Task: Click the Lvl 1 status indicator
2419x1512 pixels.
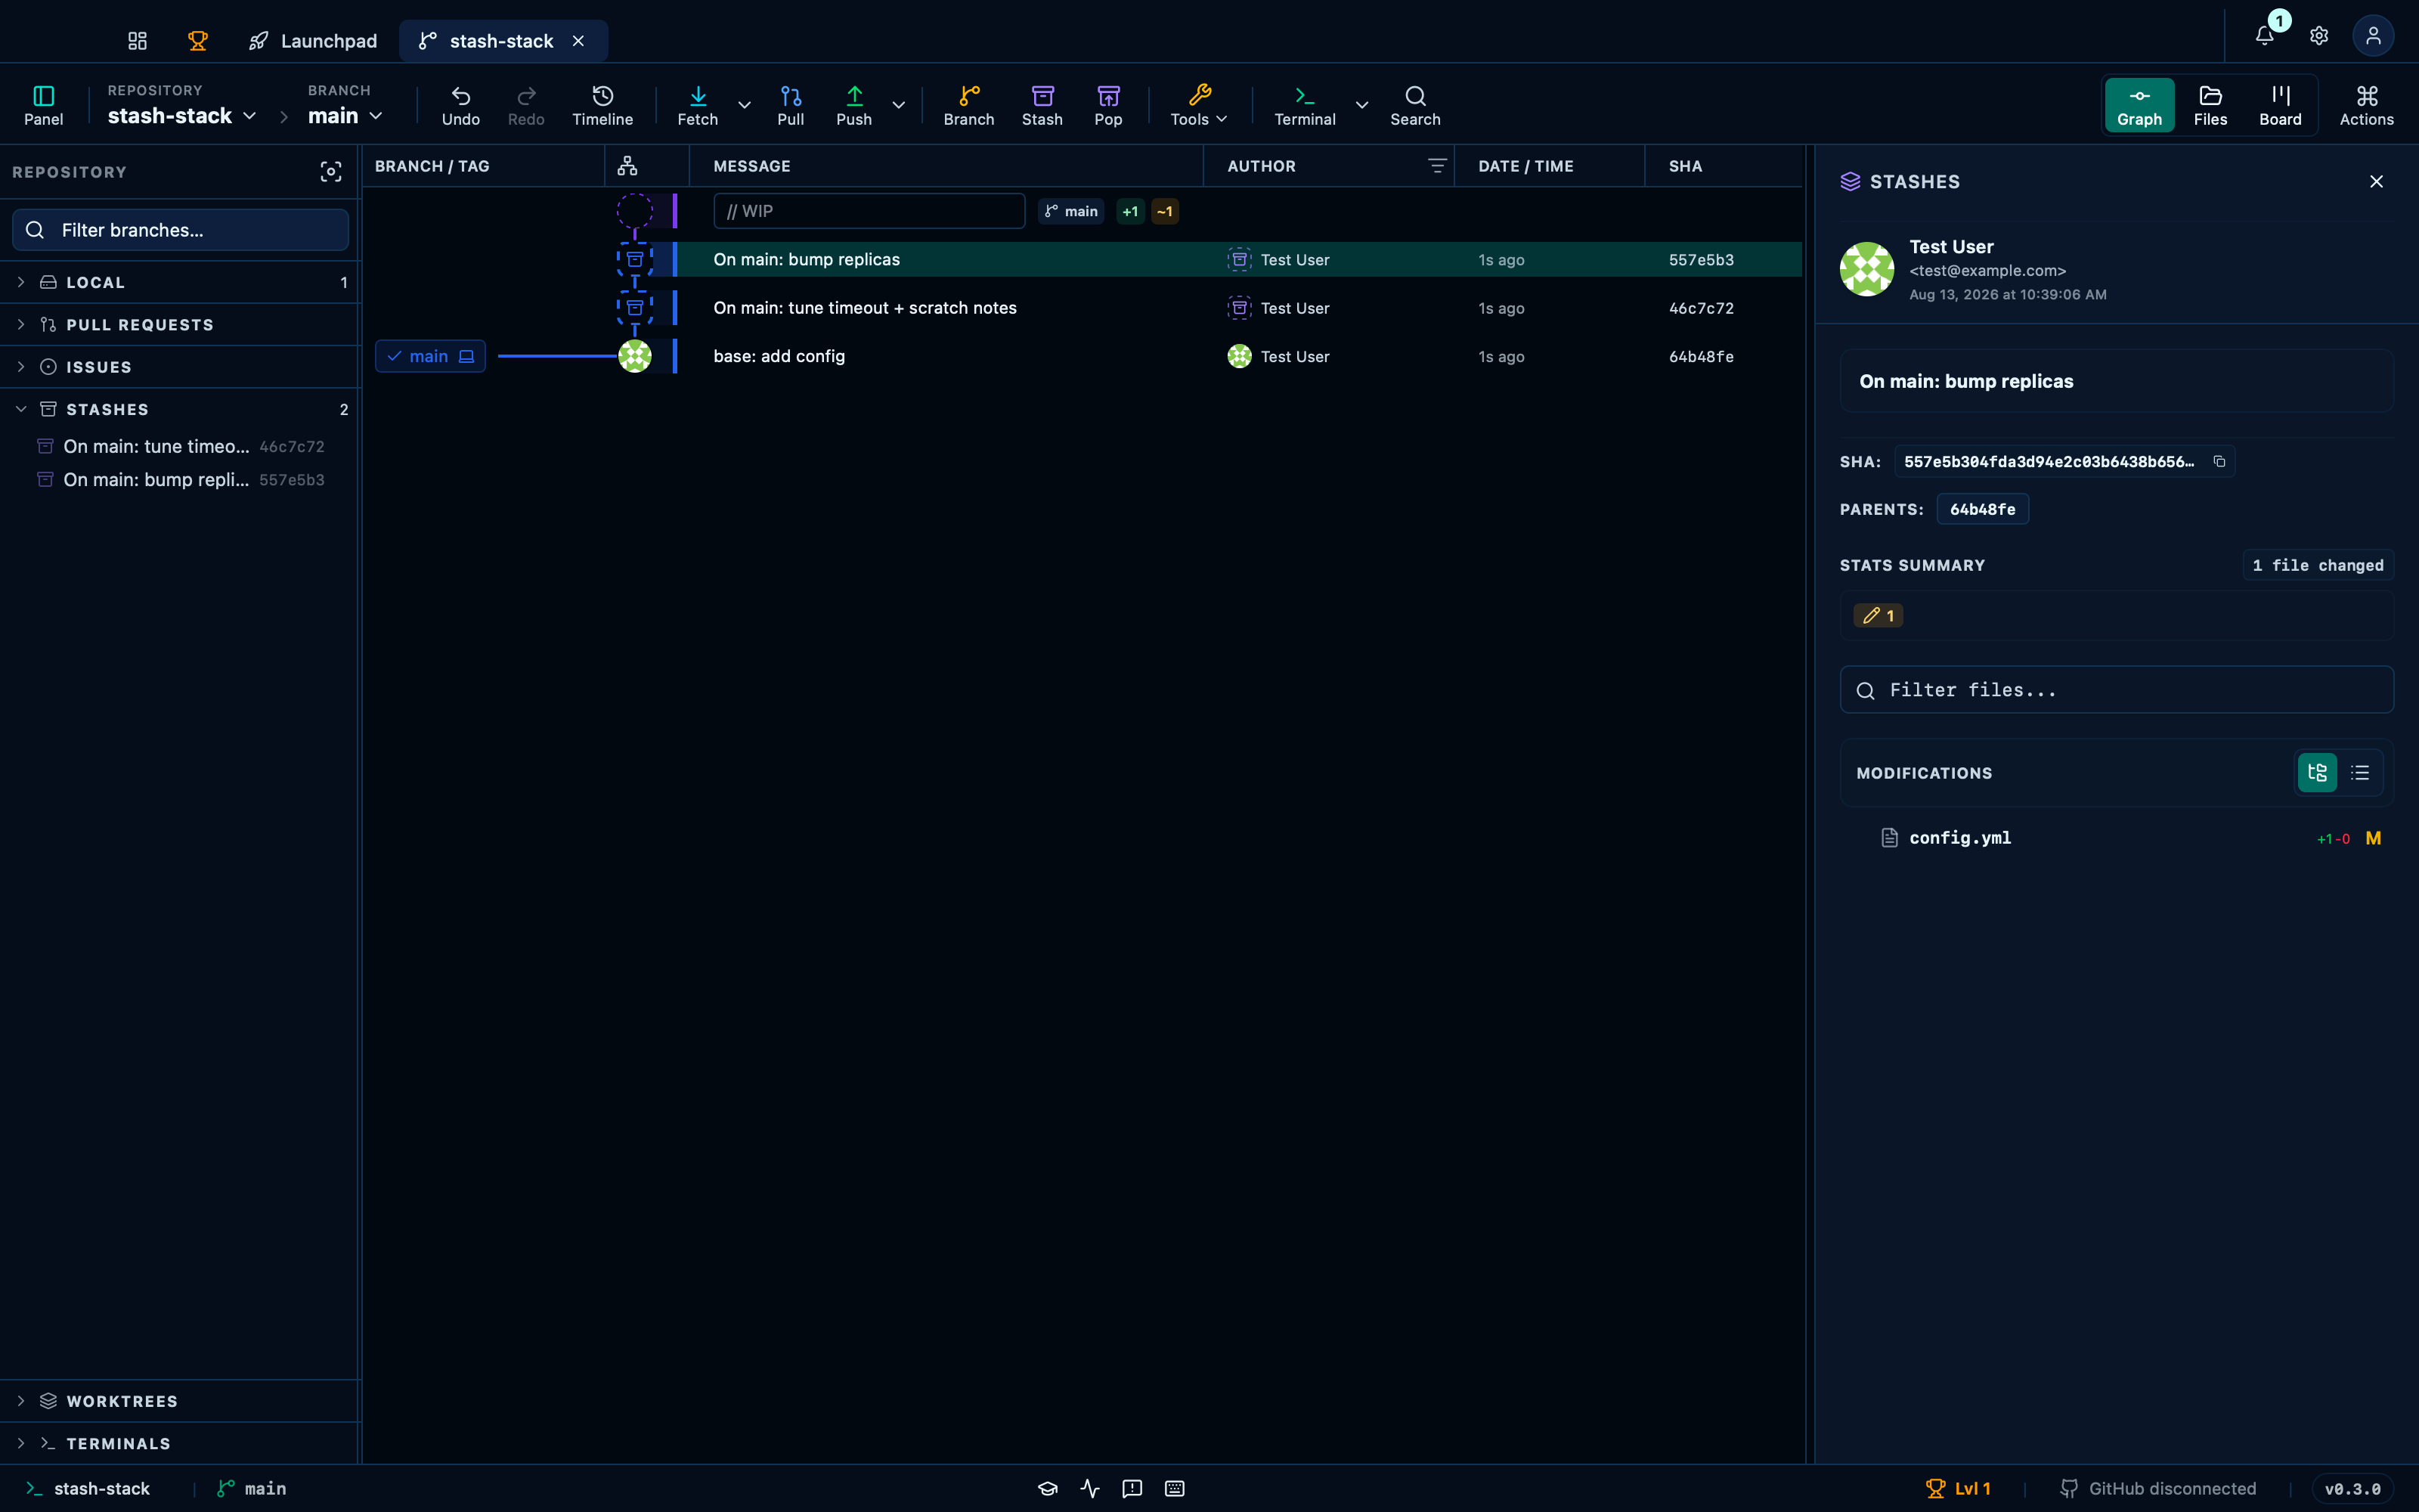Action: 1958,1488
